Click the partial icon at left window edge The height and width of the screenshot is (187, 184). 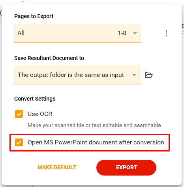pos(1,13)
